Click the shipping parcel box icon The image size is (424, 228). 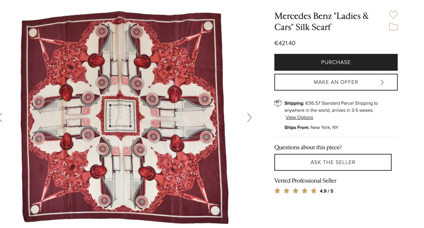tap(278, 103)
